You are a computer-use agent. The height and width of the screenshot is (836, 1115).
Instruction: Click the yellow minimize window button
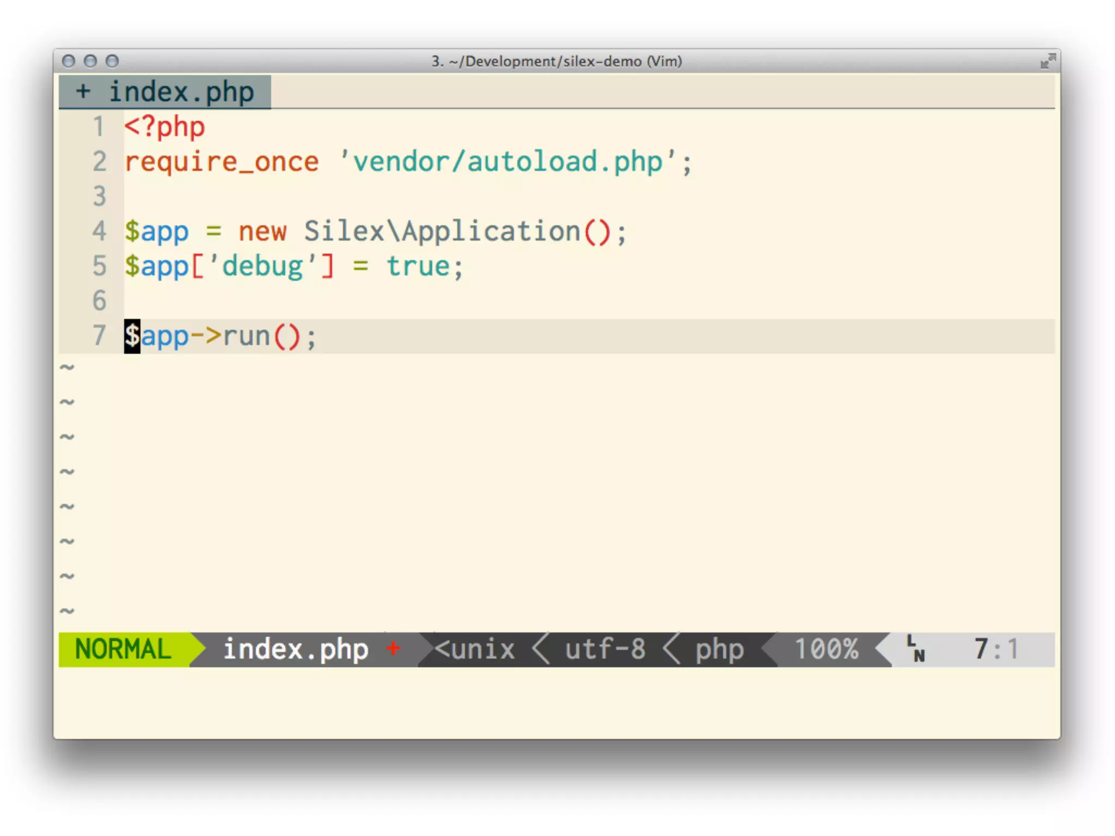pyautogui.click(x=90, y=61)
